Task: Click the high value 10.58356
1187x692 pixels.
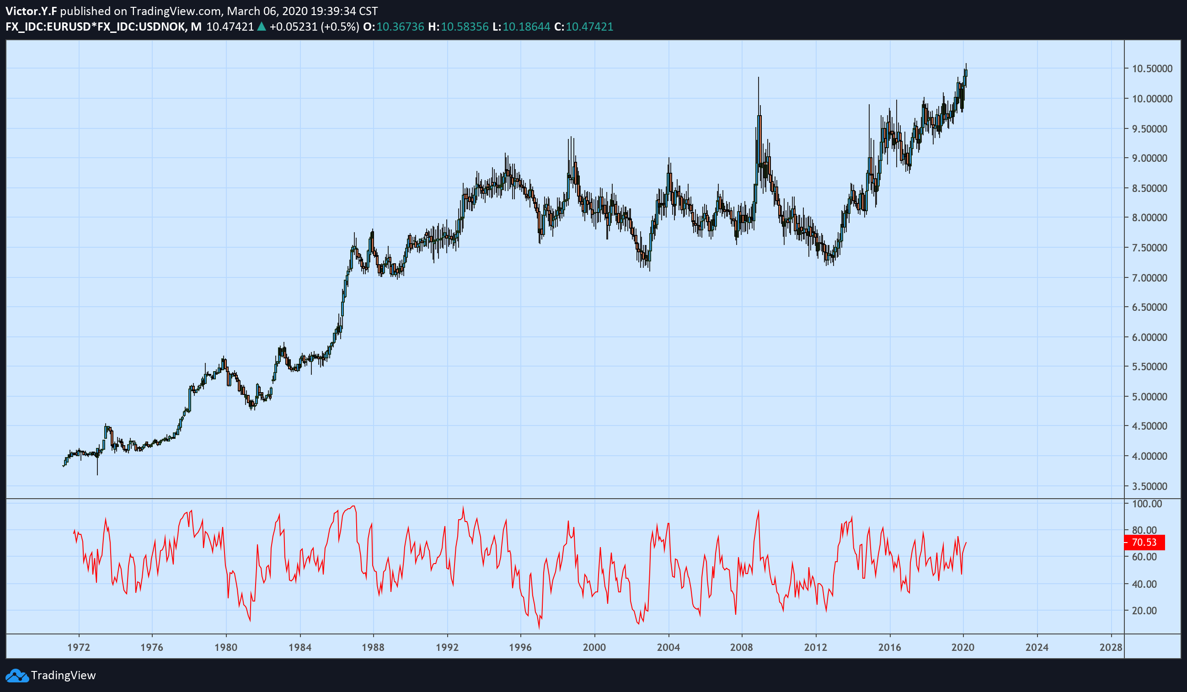Action: coord(465,27)
